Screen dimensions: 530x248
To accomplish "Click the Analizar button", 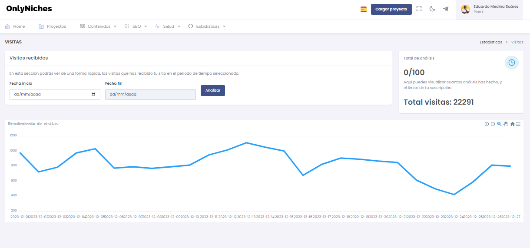I will pos(212,90).
